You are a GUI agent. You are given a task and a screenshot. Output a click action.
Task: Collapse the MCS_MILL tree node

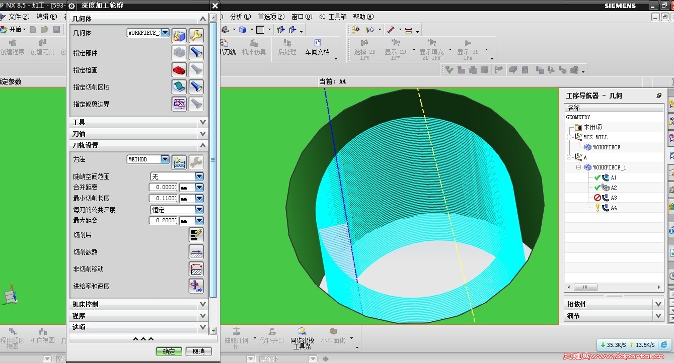(569, 137)
